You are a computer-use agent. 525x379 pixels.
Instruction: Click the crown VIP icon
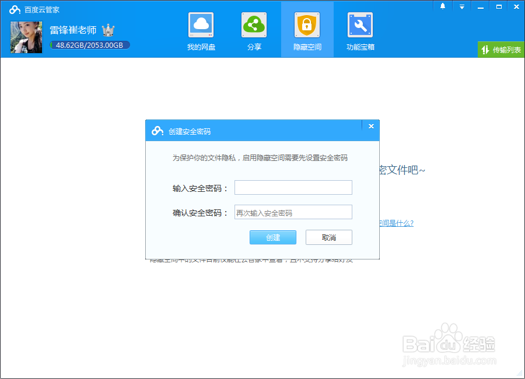tap(108, 30)
